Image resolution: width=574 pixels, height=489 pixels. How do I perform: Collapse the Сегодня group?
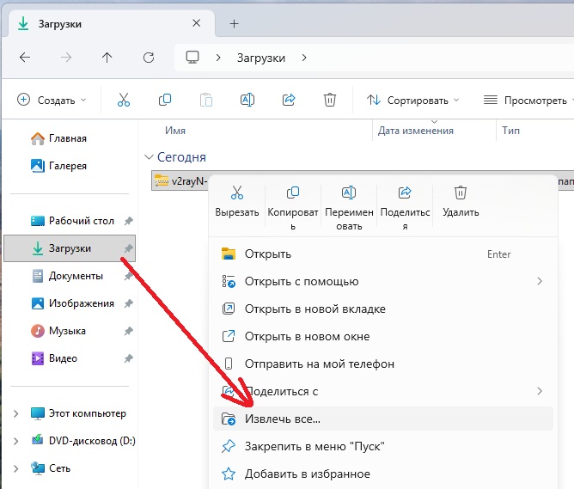148,158
